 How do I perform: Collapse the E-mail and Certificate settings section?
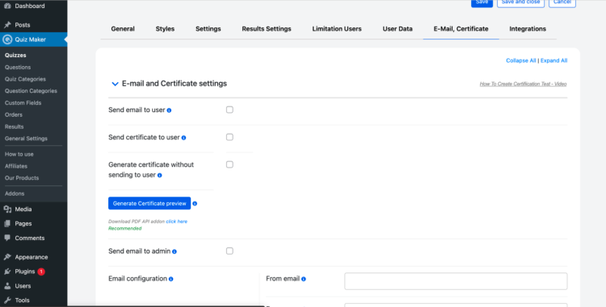coord(115,84)
